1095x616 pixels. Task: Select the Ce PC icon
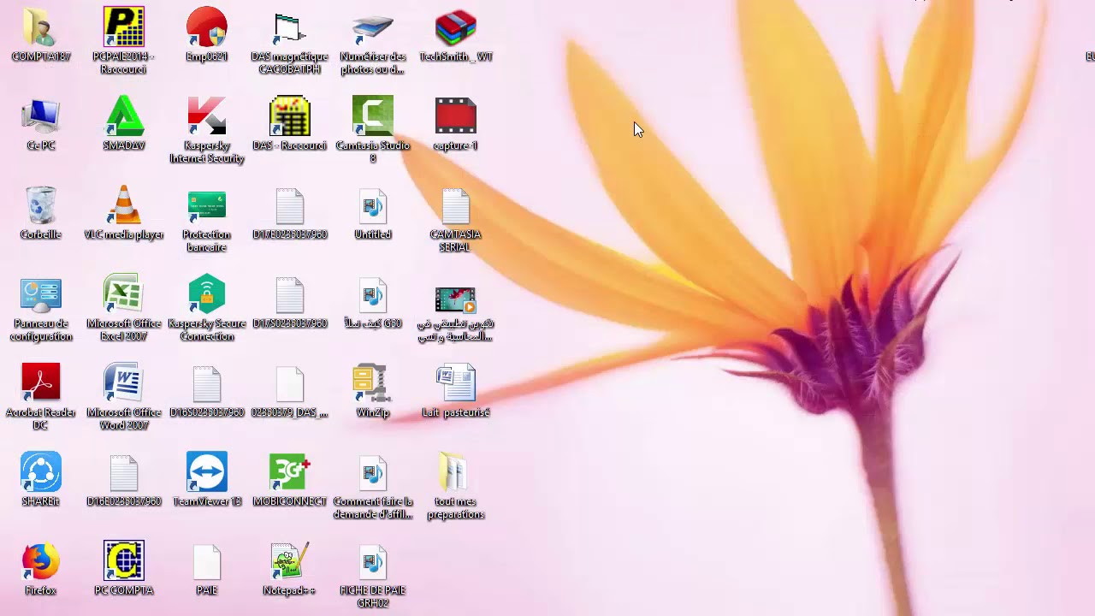point(40,116)
